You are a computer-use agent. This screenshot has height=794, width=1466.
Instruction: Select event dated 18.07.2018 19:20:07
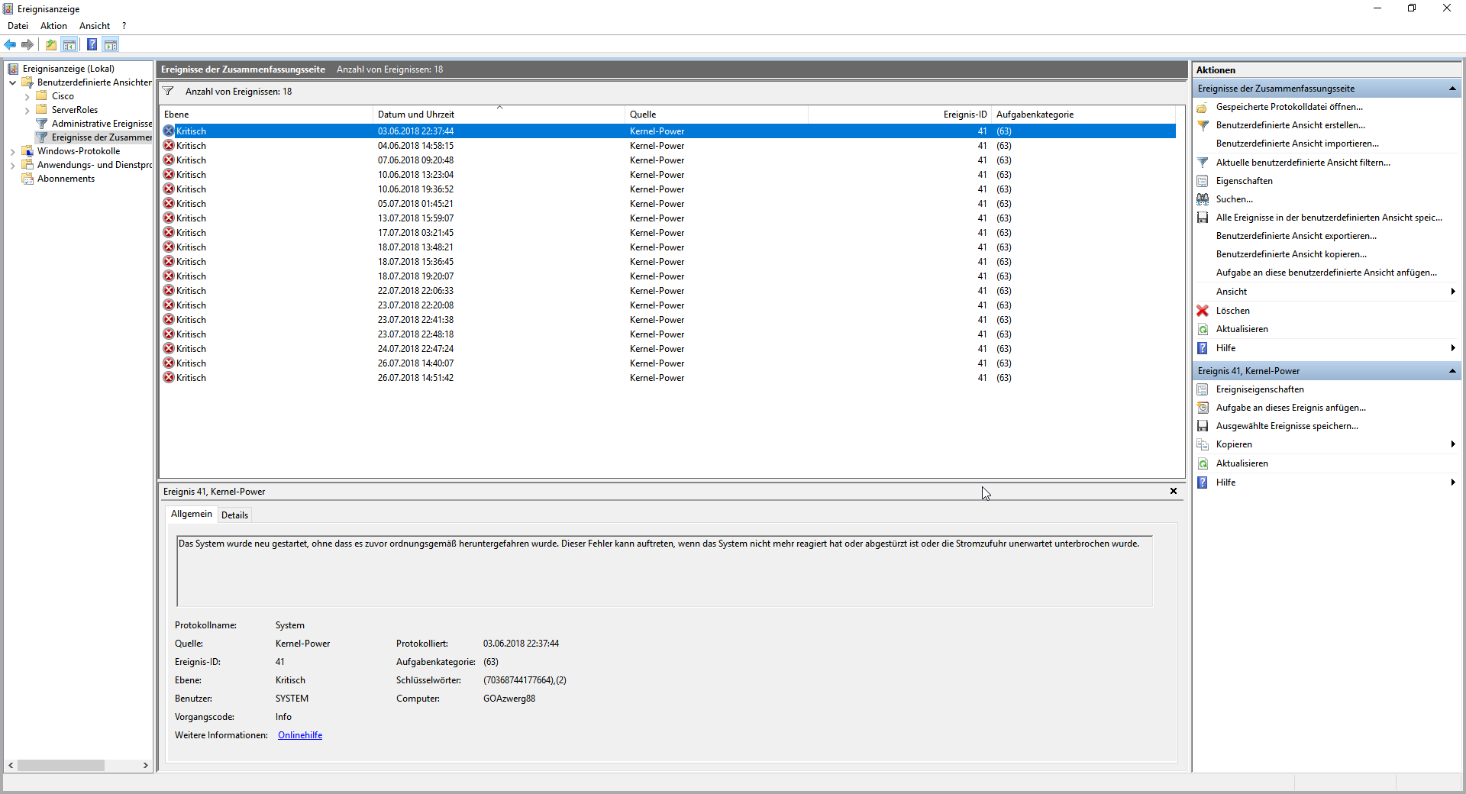click(x=668, y=276)
